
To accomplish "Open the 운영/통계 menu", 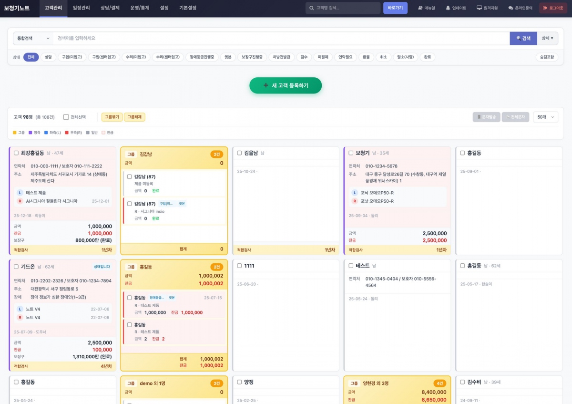I will (140, 8).
